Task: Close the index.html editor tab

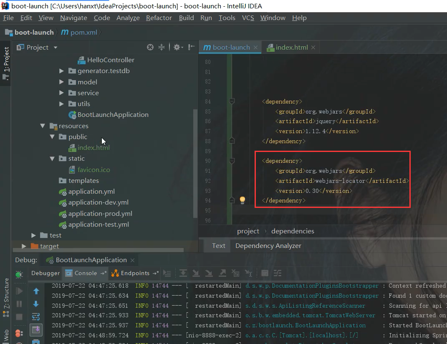Action: pyautogui.click(x=313, y=47)
